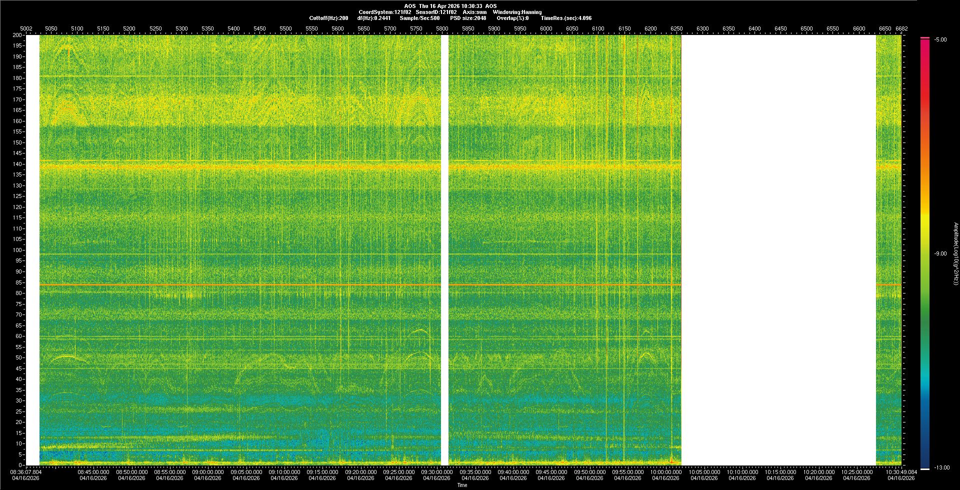
Task: Click the Time label below the x-axis
Action: (x=462, y=485)
